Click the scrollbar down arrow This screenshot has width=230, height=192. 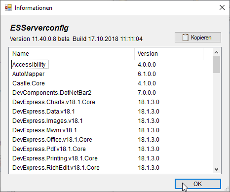(x=216, y=169)
